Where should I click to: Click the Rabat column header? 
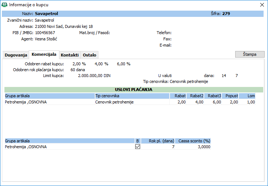[x=178, y=96]
